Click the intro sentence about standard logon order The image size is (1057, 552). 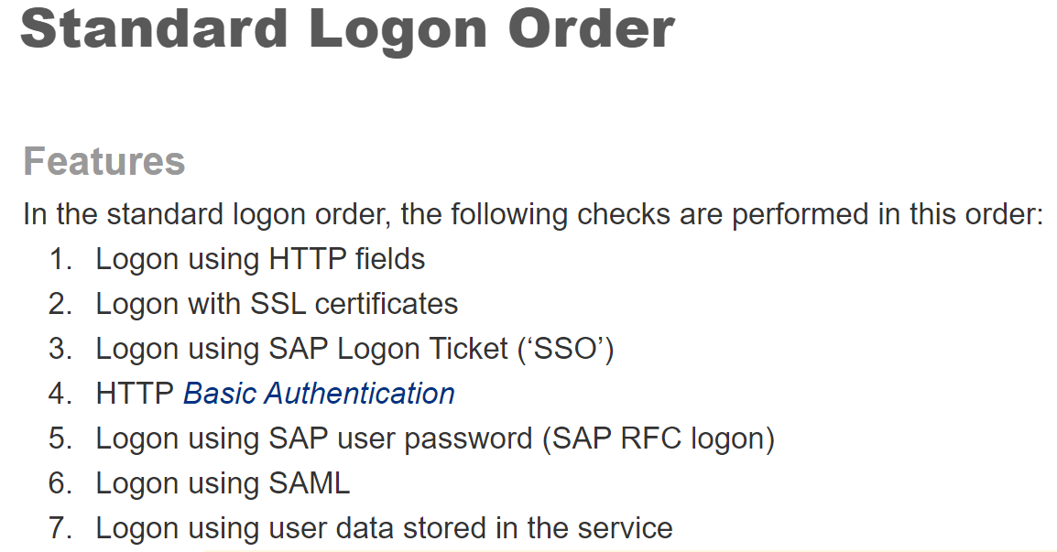click(x=533, y=214)
